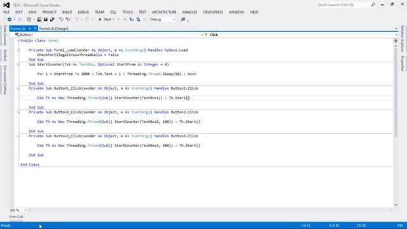Click the Step Over debug icon
Viewport: 407px width, 229px height.
(x=139, y=20)
